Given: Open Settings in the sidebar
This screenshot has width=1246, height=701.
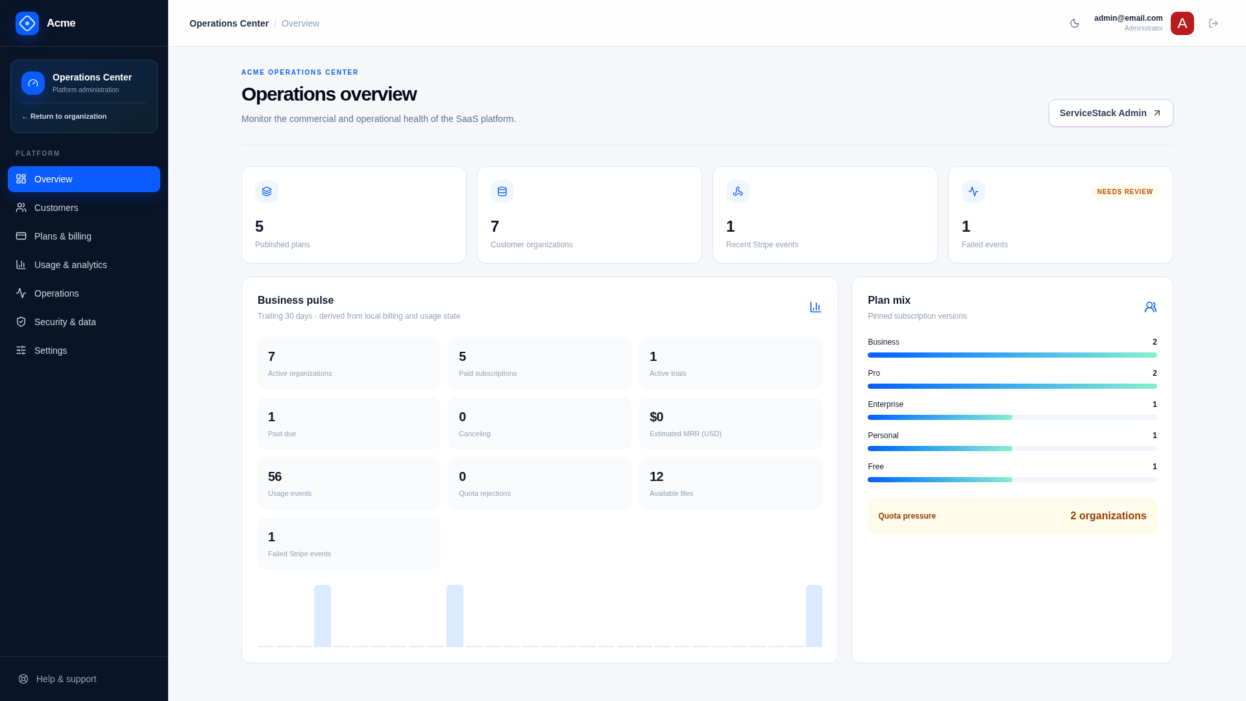Looking at the screenshot, I should [x=84, y=350].
